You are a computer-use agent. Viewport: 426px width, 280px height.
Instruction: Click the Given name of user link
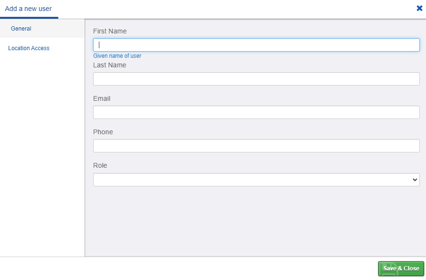pyautogui.click(x=117, y=55)
